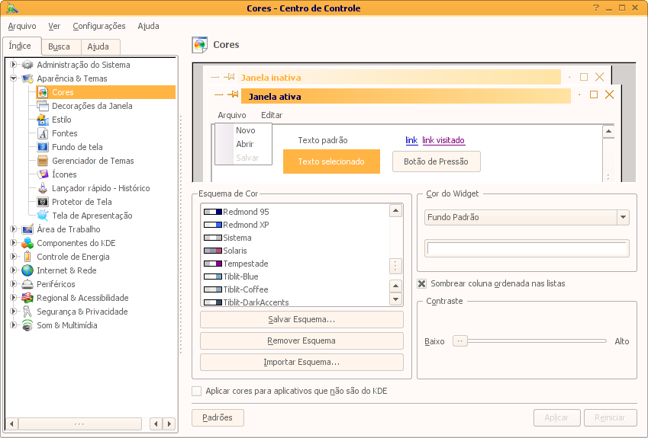
Task: Click the Área de Trabalho icon
Action: click(x=27, y=229)
